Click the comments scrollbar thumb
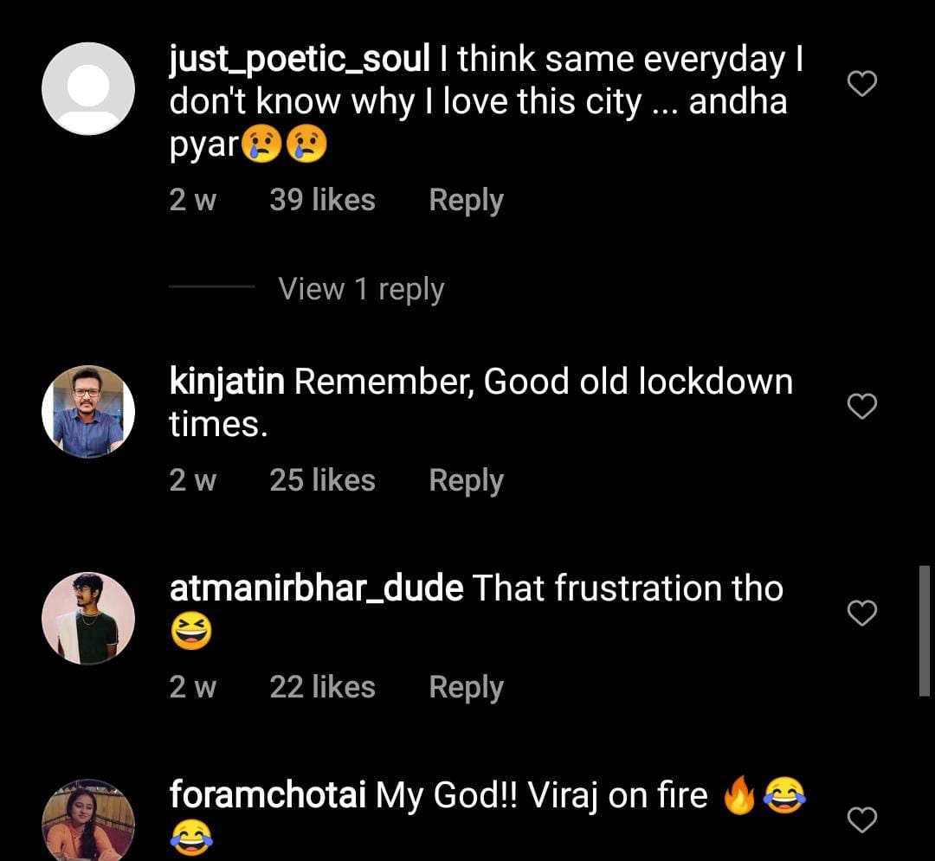The width and height of the screenshot is (935, 861). 924,630
